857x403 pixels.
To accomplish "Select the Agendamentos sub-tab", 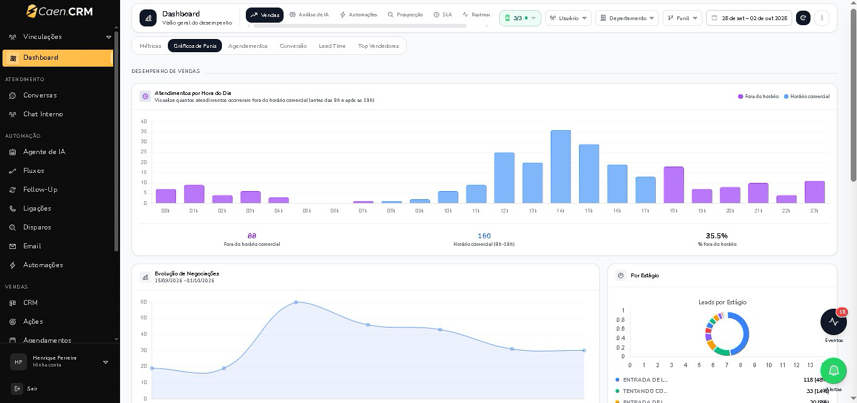I will tap(248, 46).
